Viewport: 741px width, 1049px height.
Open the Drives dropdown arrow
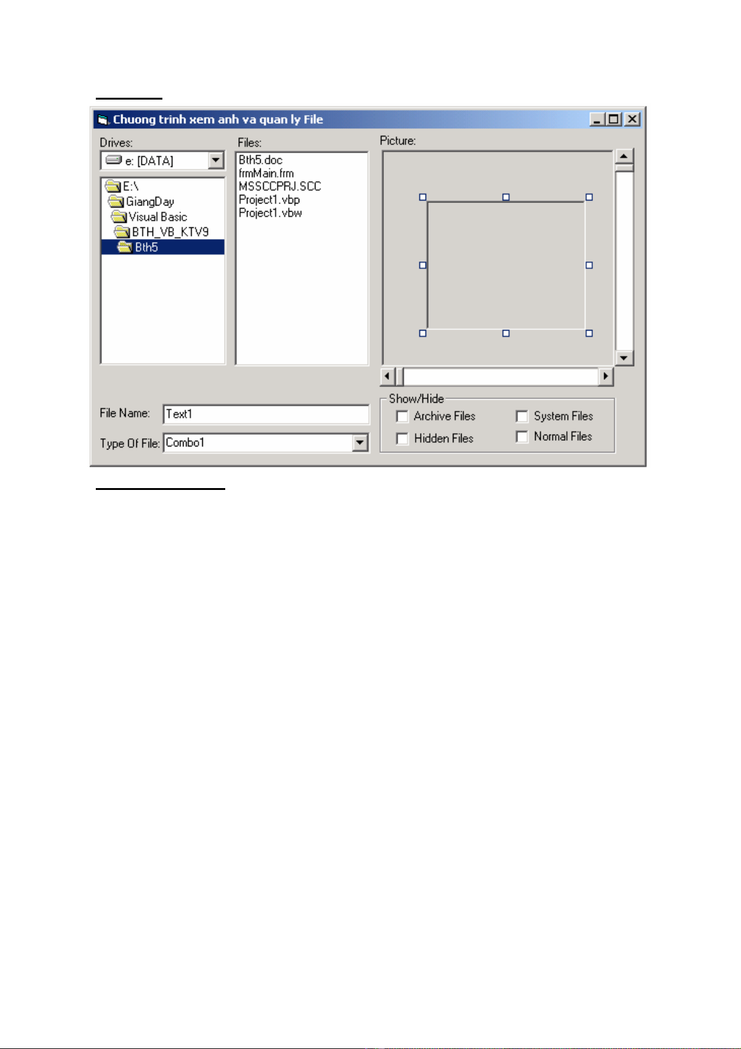point(216,161)
